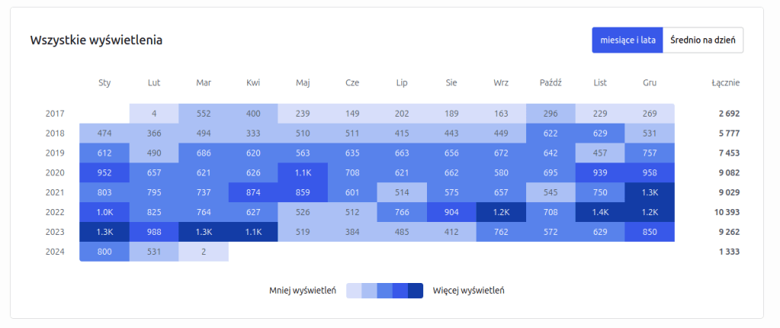Viewport: 780px width, 328px height.
Task: Click the March 2024 cell showing 2
Action: (204, 251)
